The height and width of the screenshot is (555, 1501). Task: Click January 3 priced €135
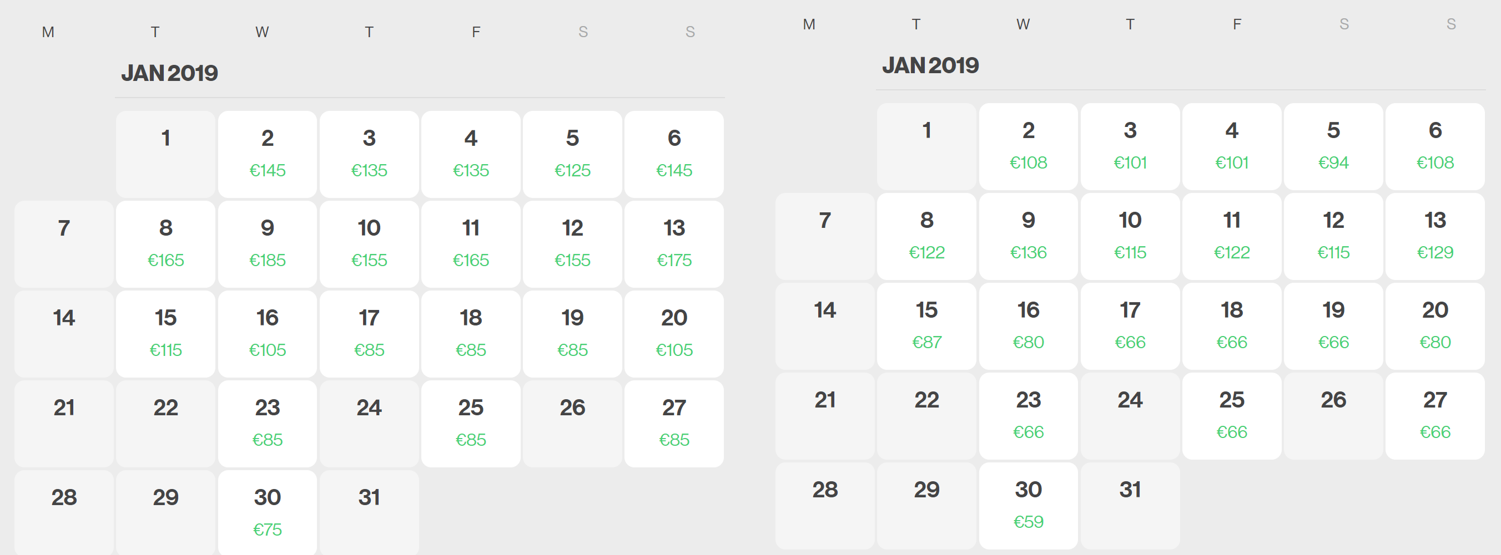pyautogui.click(x=369, y=154)
